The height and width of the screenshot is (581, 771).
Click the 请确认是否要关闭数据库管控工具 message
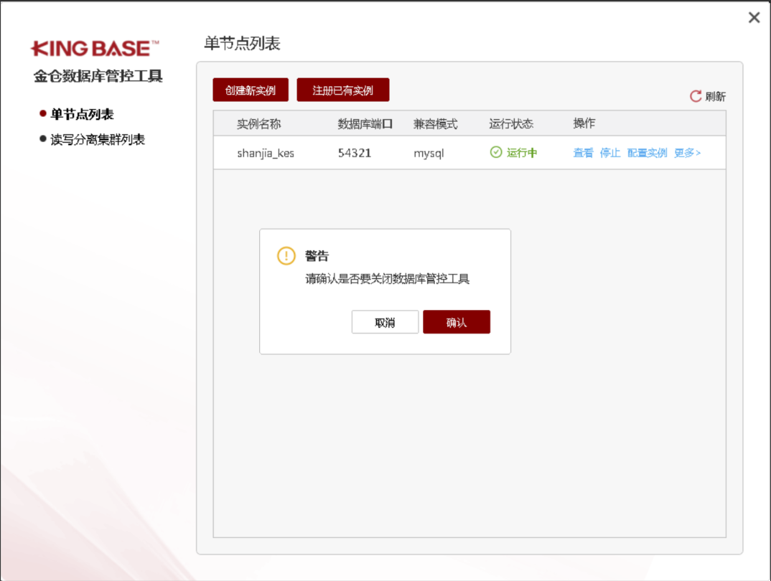coord(388,279)
